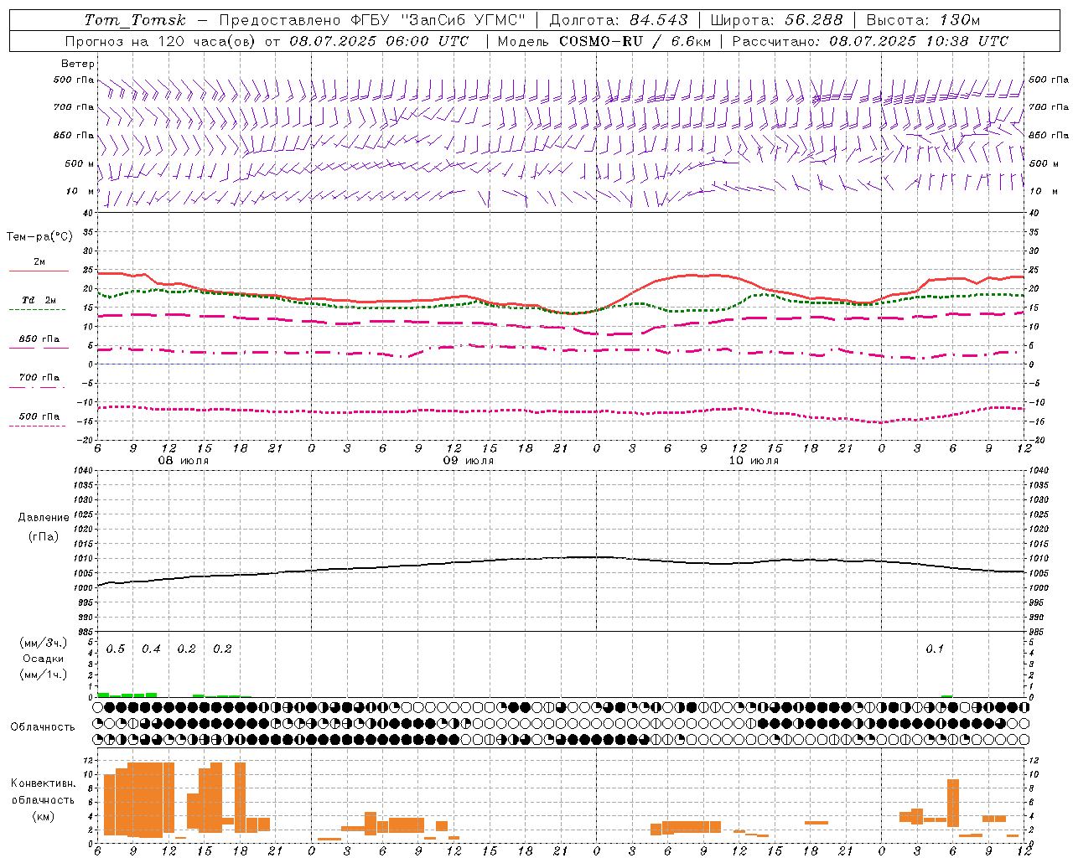Image resolution: width=1073 pixels, height=858 pixels.
Task: Click the 'Осадки' precipitation label
Action: 44,659
